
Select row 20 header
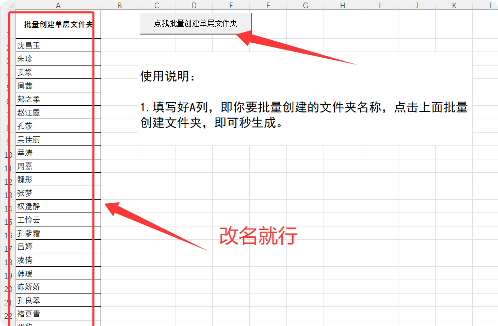point(8,288)
